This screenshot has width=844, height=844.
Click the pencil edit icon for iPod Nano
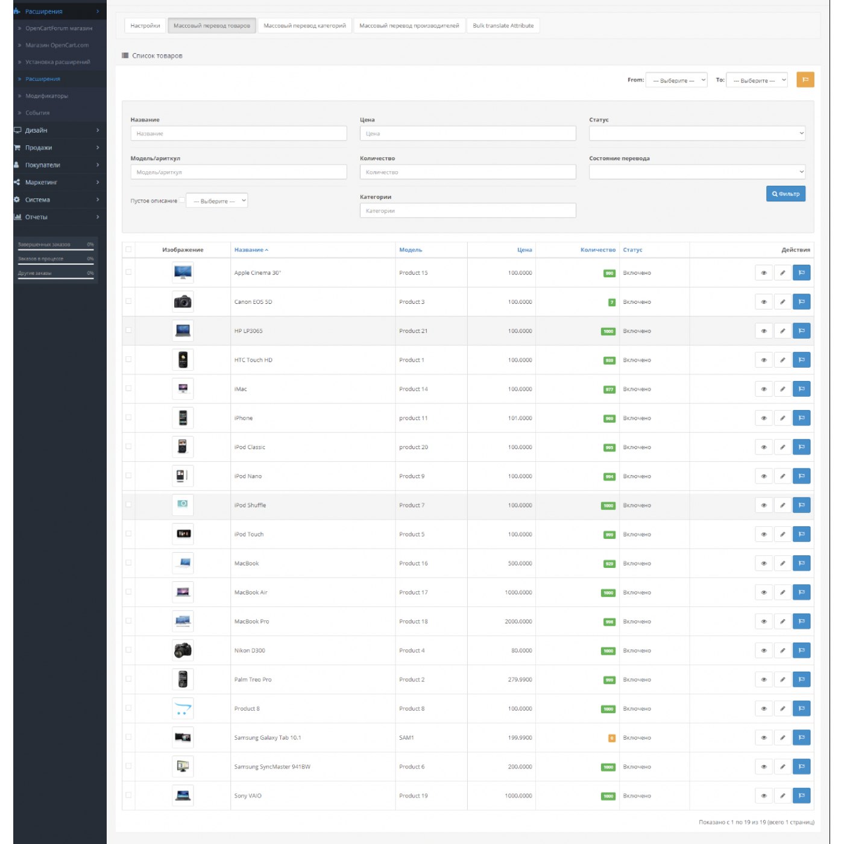(782, 476)
